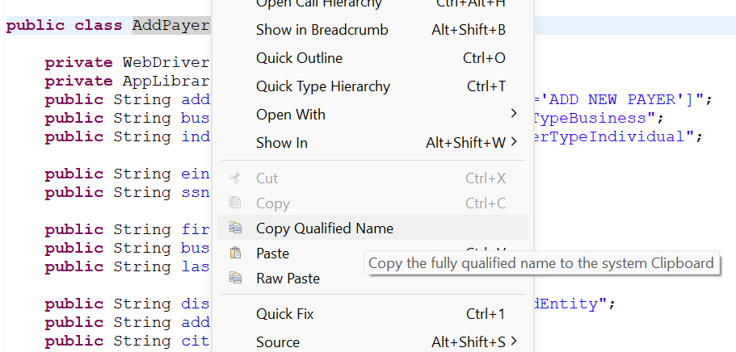Viewport: 736px width, 352px height.
Task: Click the clipboard icon beside Copy Qualified Name
Action: click(235, 228)
